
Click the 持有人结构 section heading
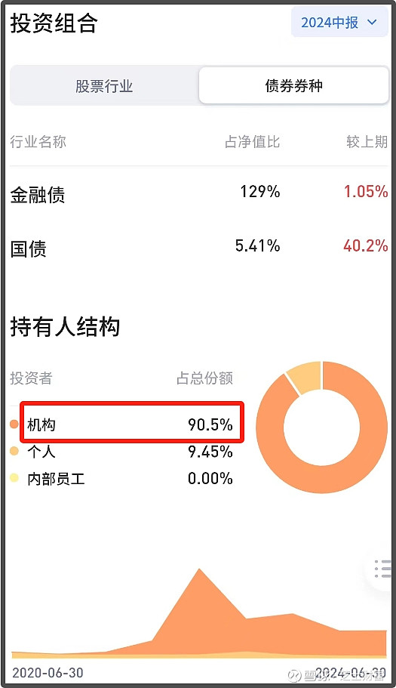pyautogui.click(x=65, y=327)
